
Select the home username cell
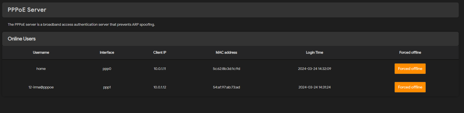point(41,69)
